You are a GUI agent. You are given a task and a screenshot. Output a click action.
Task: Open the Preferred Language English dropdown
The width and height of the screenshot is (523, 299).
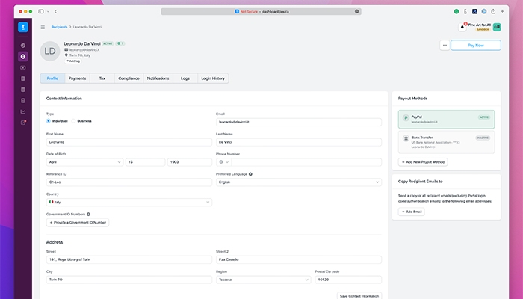tap(299, 182)
